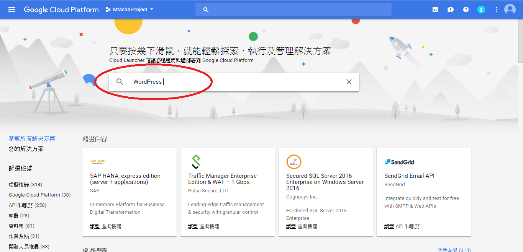
Task: Open the three-dot utilities menu
Action: pyautogui.click(x=497, y=10)
